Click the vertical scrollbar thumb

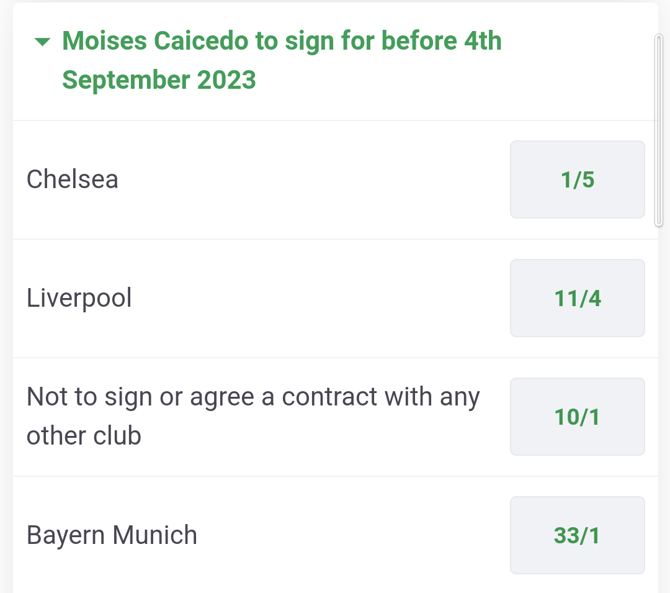point(658,130)
